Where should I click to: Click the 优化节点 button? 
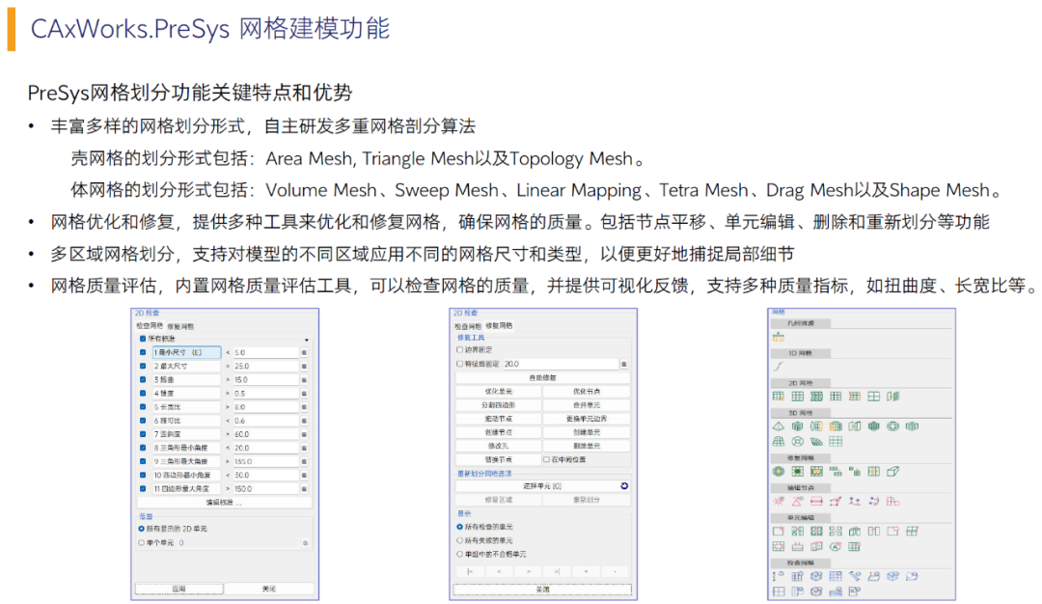point(587,392)
